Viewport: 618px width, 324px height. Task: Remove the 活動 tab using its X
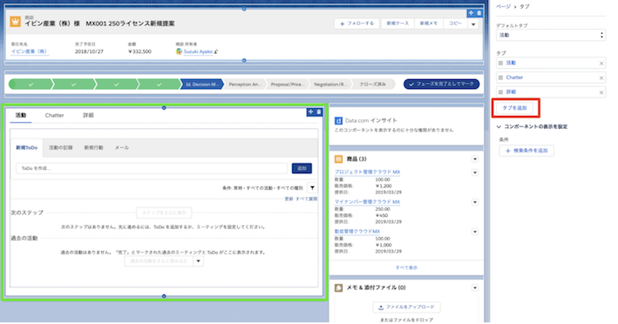601,64
